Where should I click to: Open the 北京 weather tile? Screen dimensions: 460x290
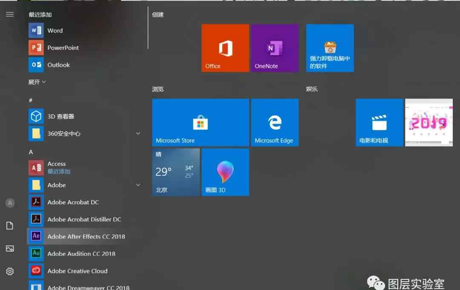176,172
